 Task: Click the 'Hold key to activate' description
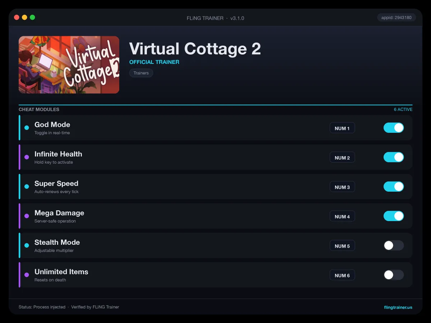point(54,162)
